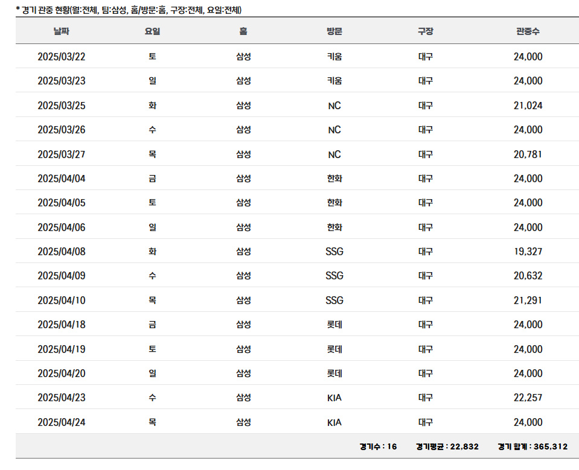This screenshot has width=579, height=470.
Task: Click the 20,632 attendance value
Action: click(x=528, y=276)
